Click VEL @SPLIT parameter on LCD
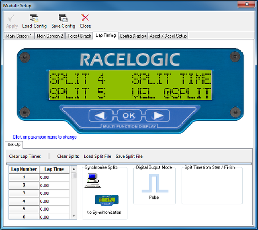This screenshot has width=258, height=230. tap(171, 93)
